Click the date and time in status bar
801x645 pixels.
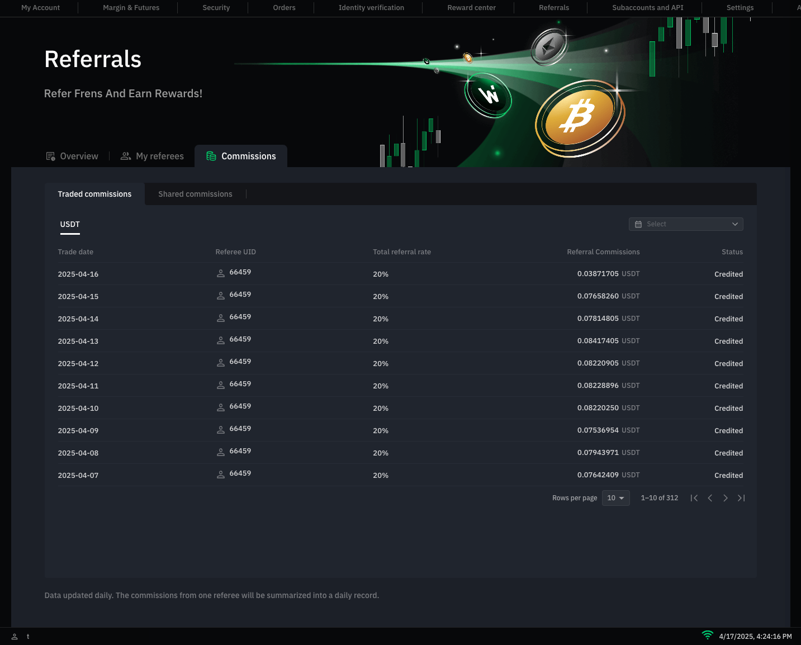(755, 637)
